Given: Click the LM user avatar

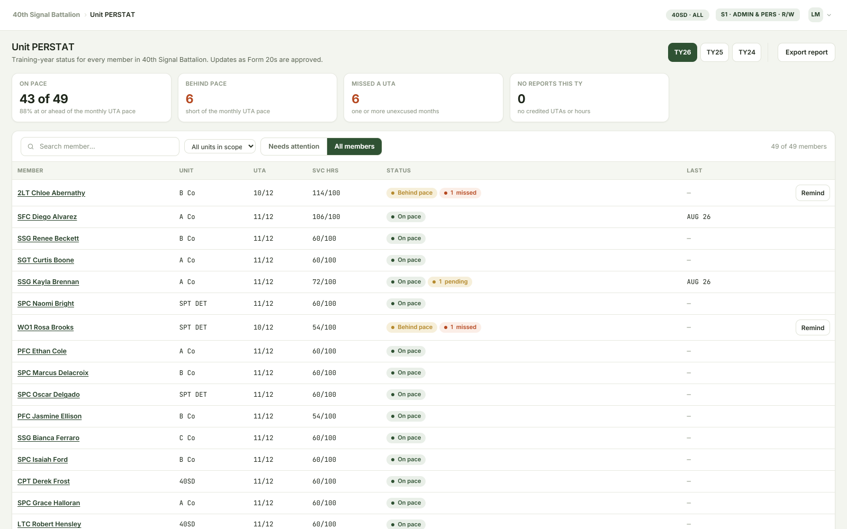Looking at the screenshot, I should pos(815,15).
